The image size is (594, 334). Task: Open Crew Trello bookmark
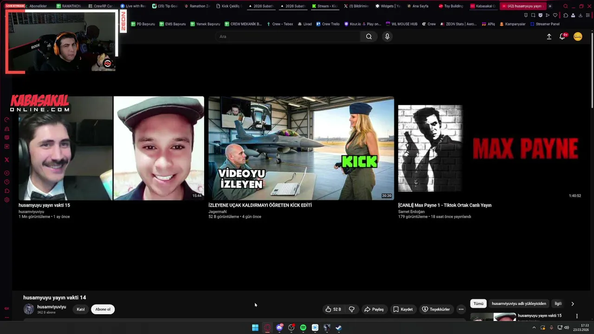coord(328,24)
